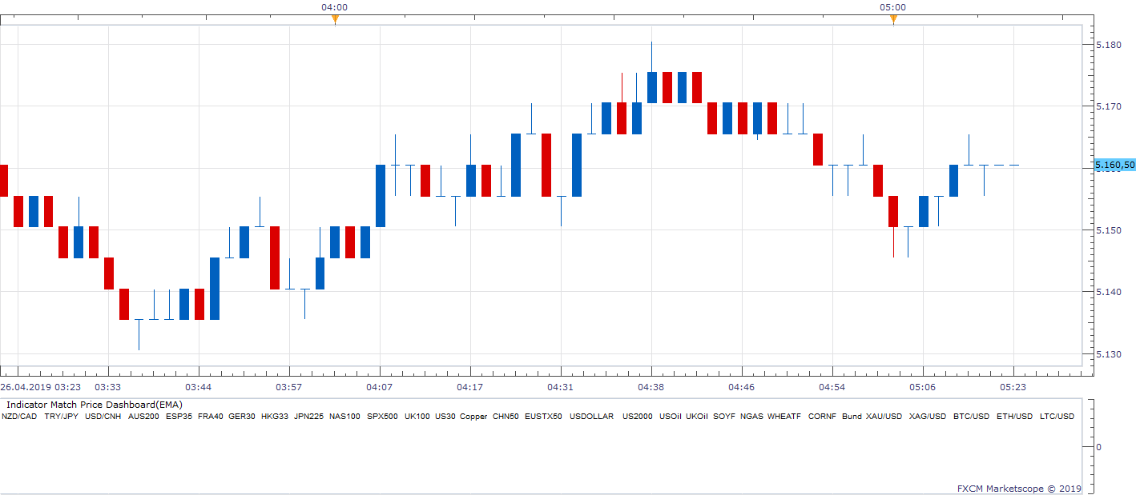
Task: Click the 5.130 price axis label
Action: [1108, 353]
